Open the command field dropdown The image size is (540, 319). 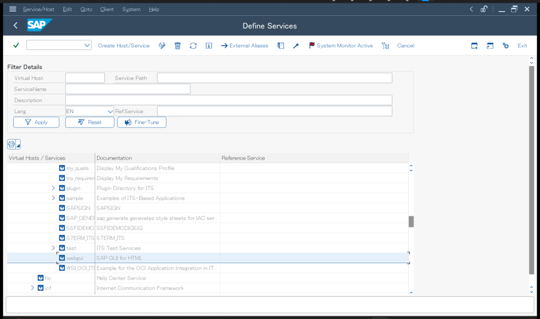87,46
